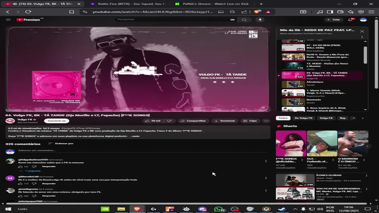Like the video with 39 mil likes

152,121
